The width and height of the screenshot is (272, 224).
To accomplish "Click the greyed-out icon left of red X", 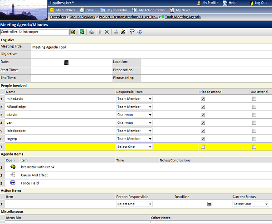I will [100, 32].
